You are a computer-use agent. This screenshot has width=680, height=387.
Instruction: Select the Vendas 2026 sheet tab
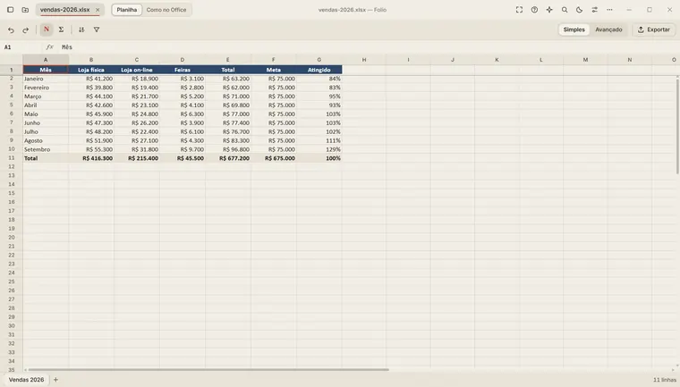click(27, 380)
